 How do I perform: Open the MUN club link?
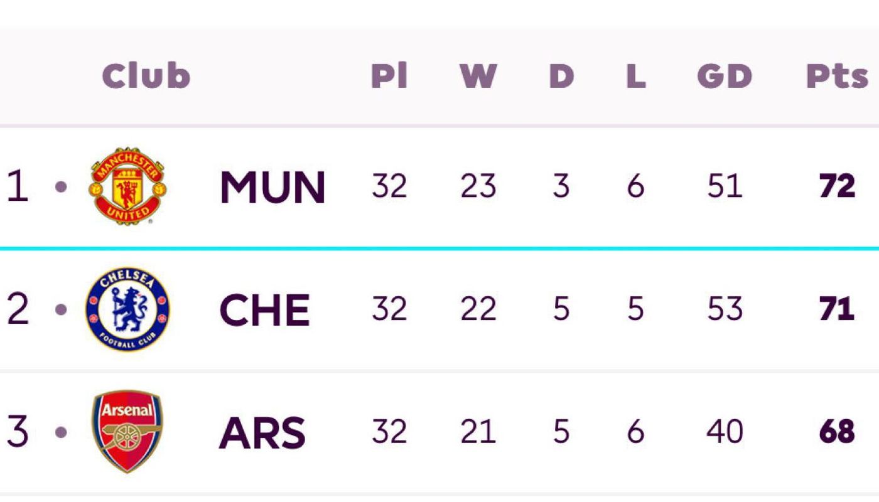click(272, 187)
